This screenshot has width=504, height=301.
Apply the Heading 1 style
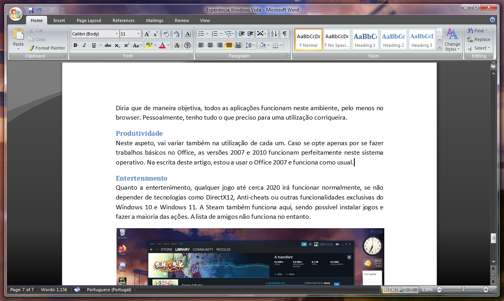click(x=365, y=39)
